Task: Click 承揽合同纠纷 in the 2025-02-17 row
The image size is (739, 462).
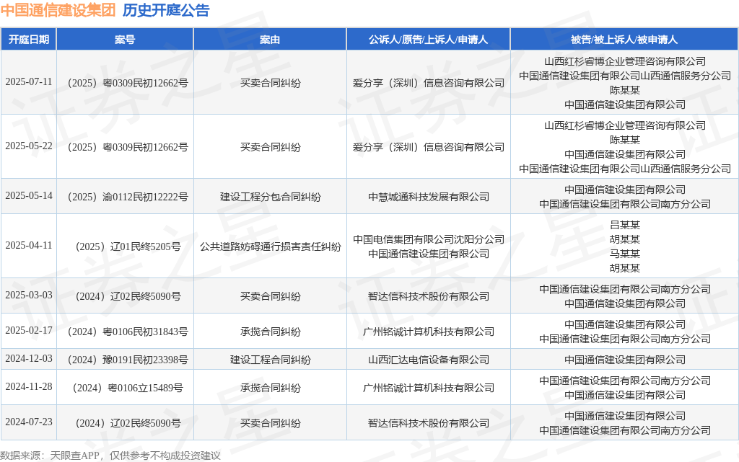Action: [x=271, y=332]
